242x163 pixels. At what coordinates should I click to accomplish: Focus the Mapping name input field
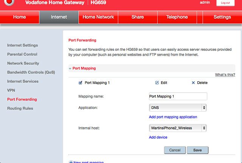(178, 96)
